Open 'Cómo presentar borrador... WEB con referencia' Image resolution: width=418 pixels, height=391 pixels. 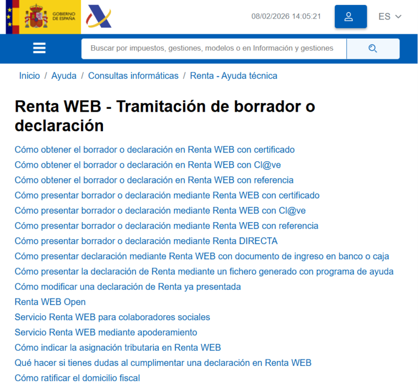click(167, 225)
